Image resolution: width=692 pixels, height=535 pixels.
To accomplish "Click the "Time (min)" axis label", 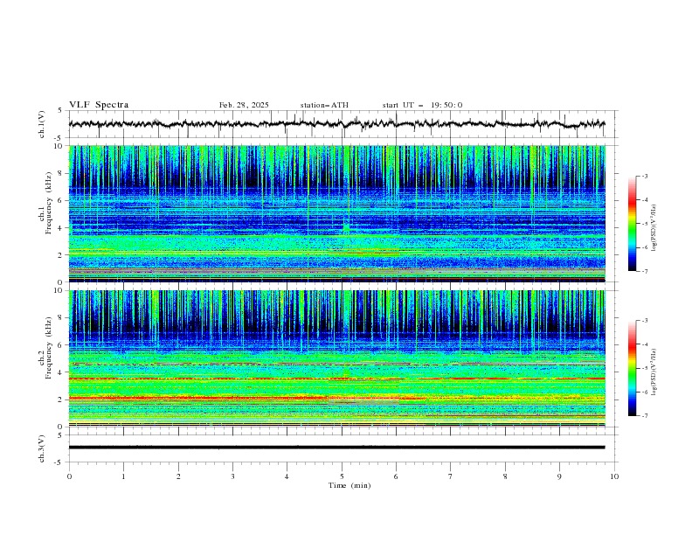I will click(x=349, y=485).
